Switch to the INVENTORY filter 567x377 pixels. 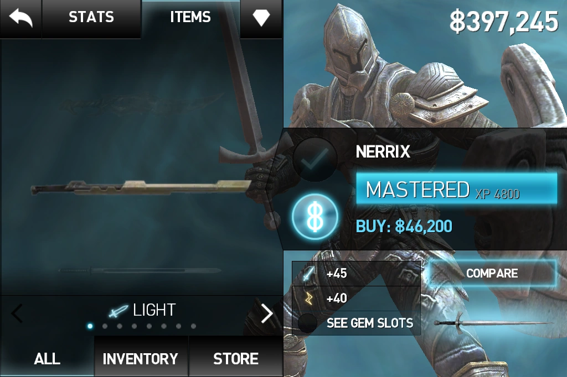[x=141, y=358]
